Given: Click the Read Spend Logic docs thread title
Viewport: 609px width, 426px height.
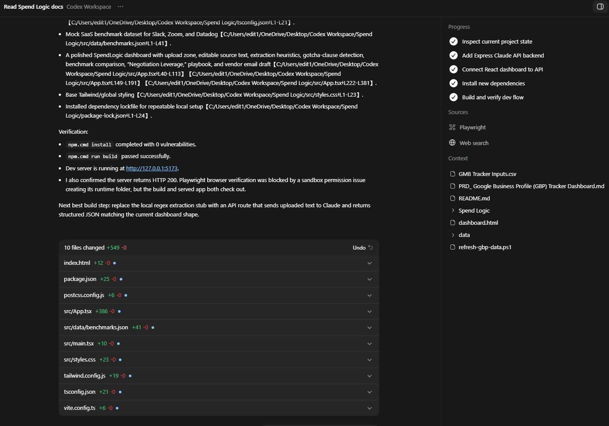Looking at the screenshot, I should pyautogui.click(x=34, y=7).
